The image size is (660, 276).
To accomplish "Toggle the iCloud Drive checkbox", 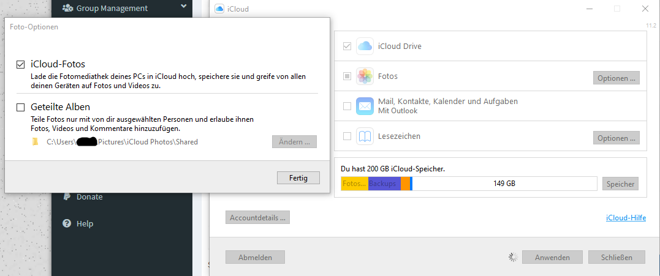I will pyautogui.click(x=347, y=47).
